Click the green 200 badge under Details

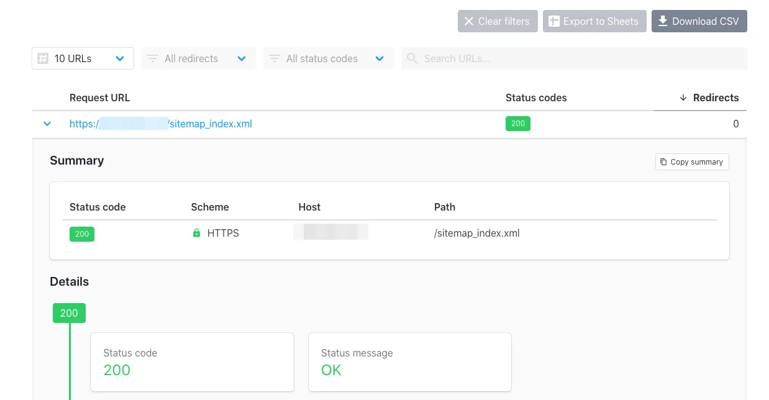tap(69, 313)
